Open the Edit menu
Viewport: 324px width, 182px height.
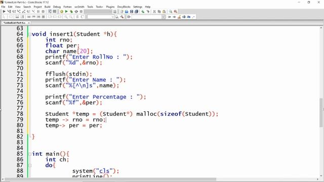(10, 7)
